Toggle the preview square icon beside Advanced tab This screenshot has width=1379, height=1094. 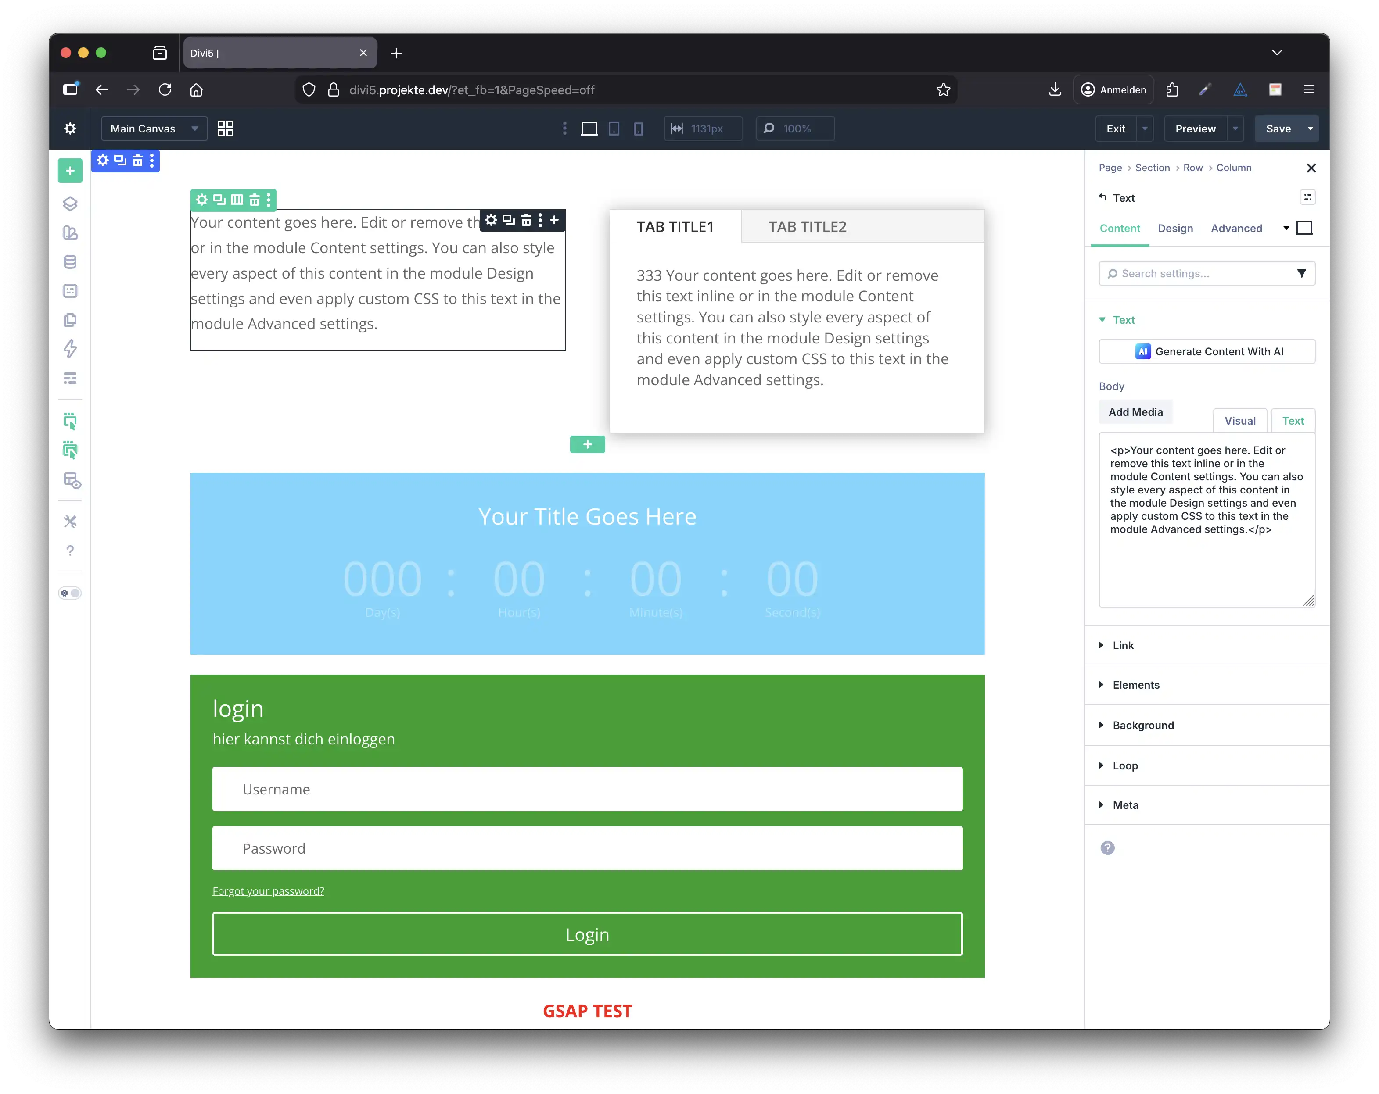(x=1304, y=228)
